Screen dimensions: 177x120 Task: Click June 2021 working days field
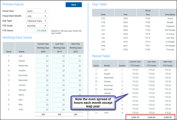click(76, 109)
